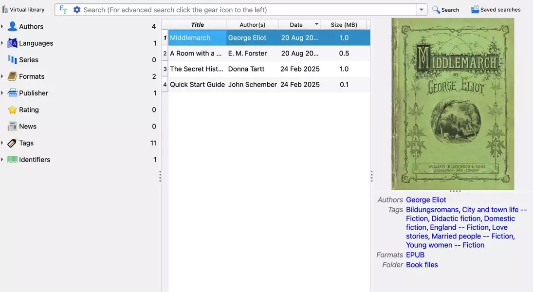Open Saved searches

[496, 10]
